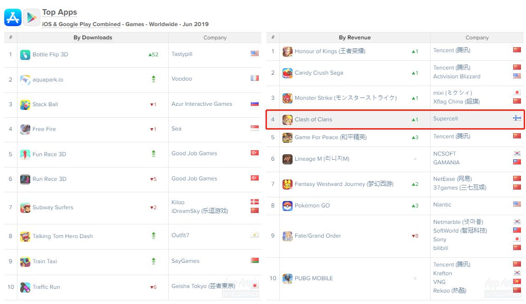Viewport: 526px width, 304px height.
Task: Click the US flag beside Tastypill
Action: pos(255,54)
